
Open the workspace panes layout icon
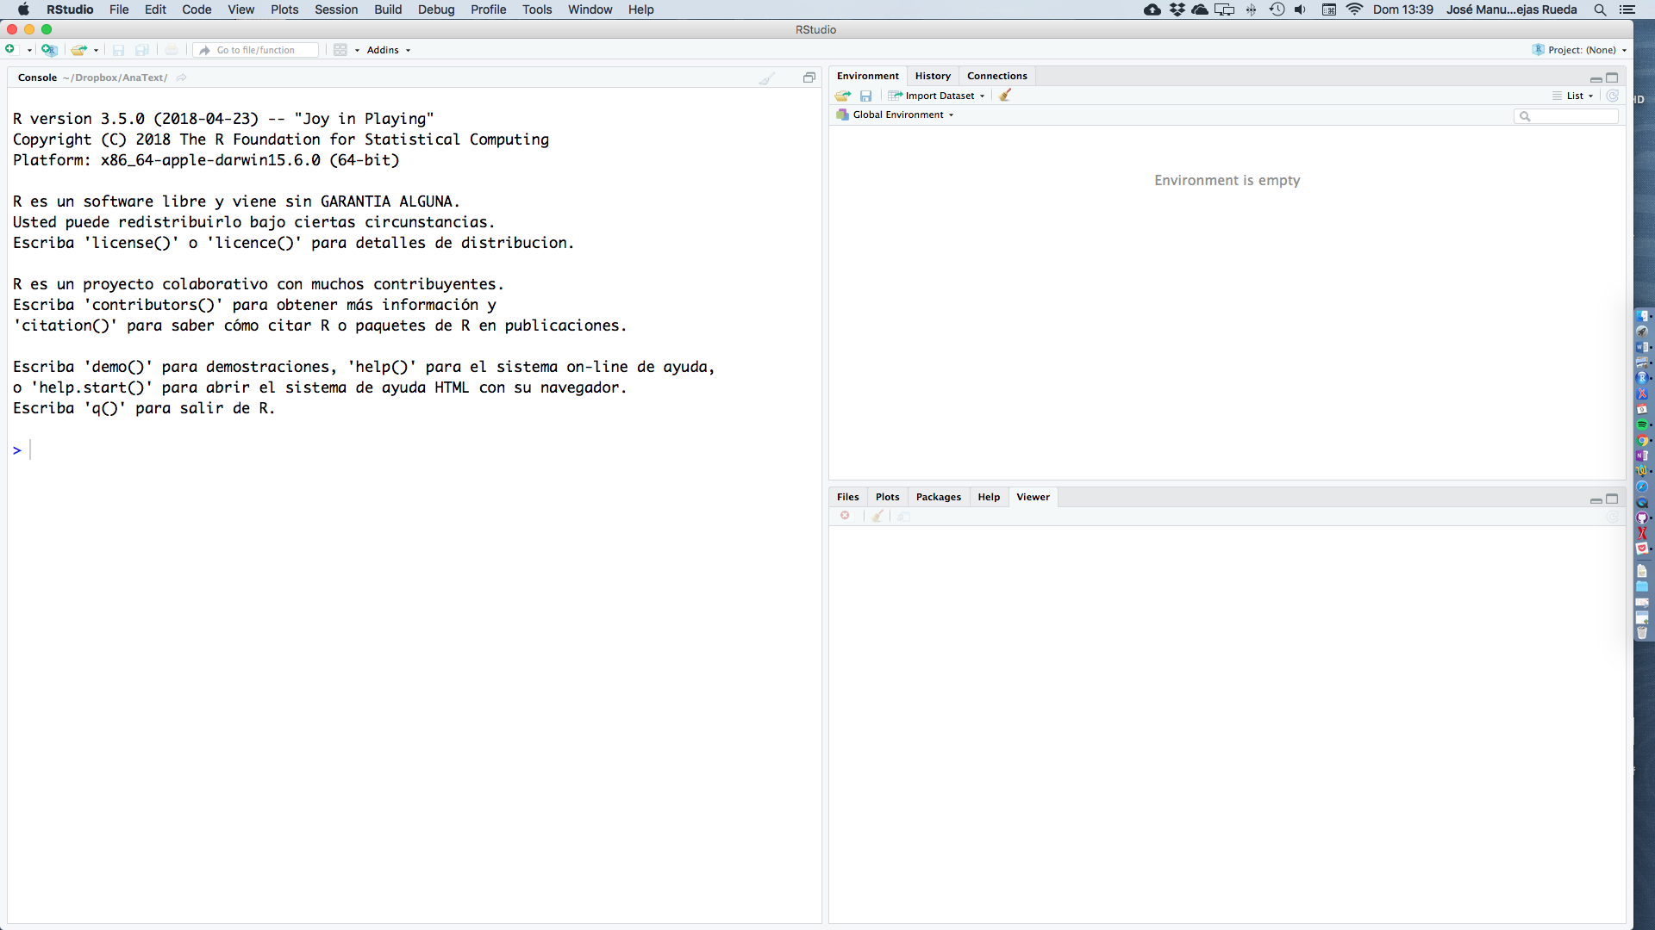click(x=340, y=50)
